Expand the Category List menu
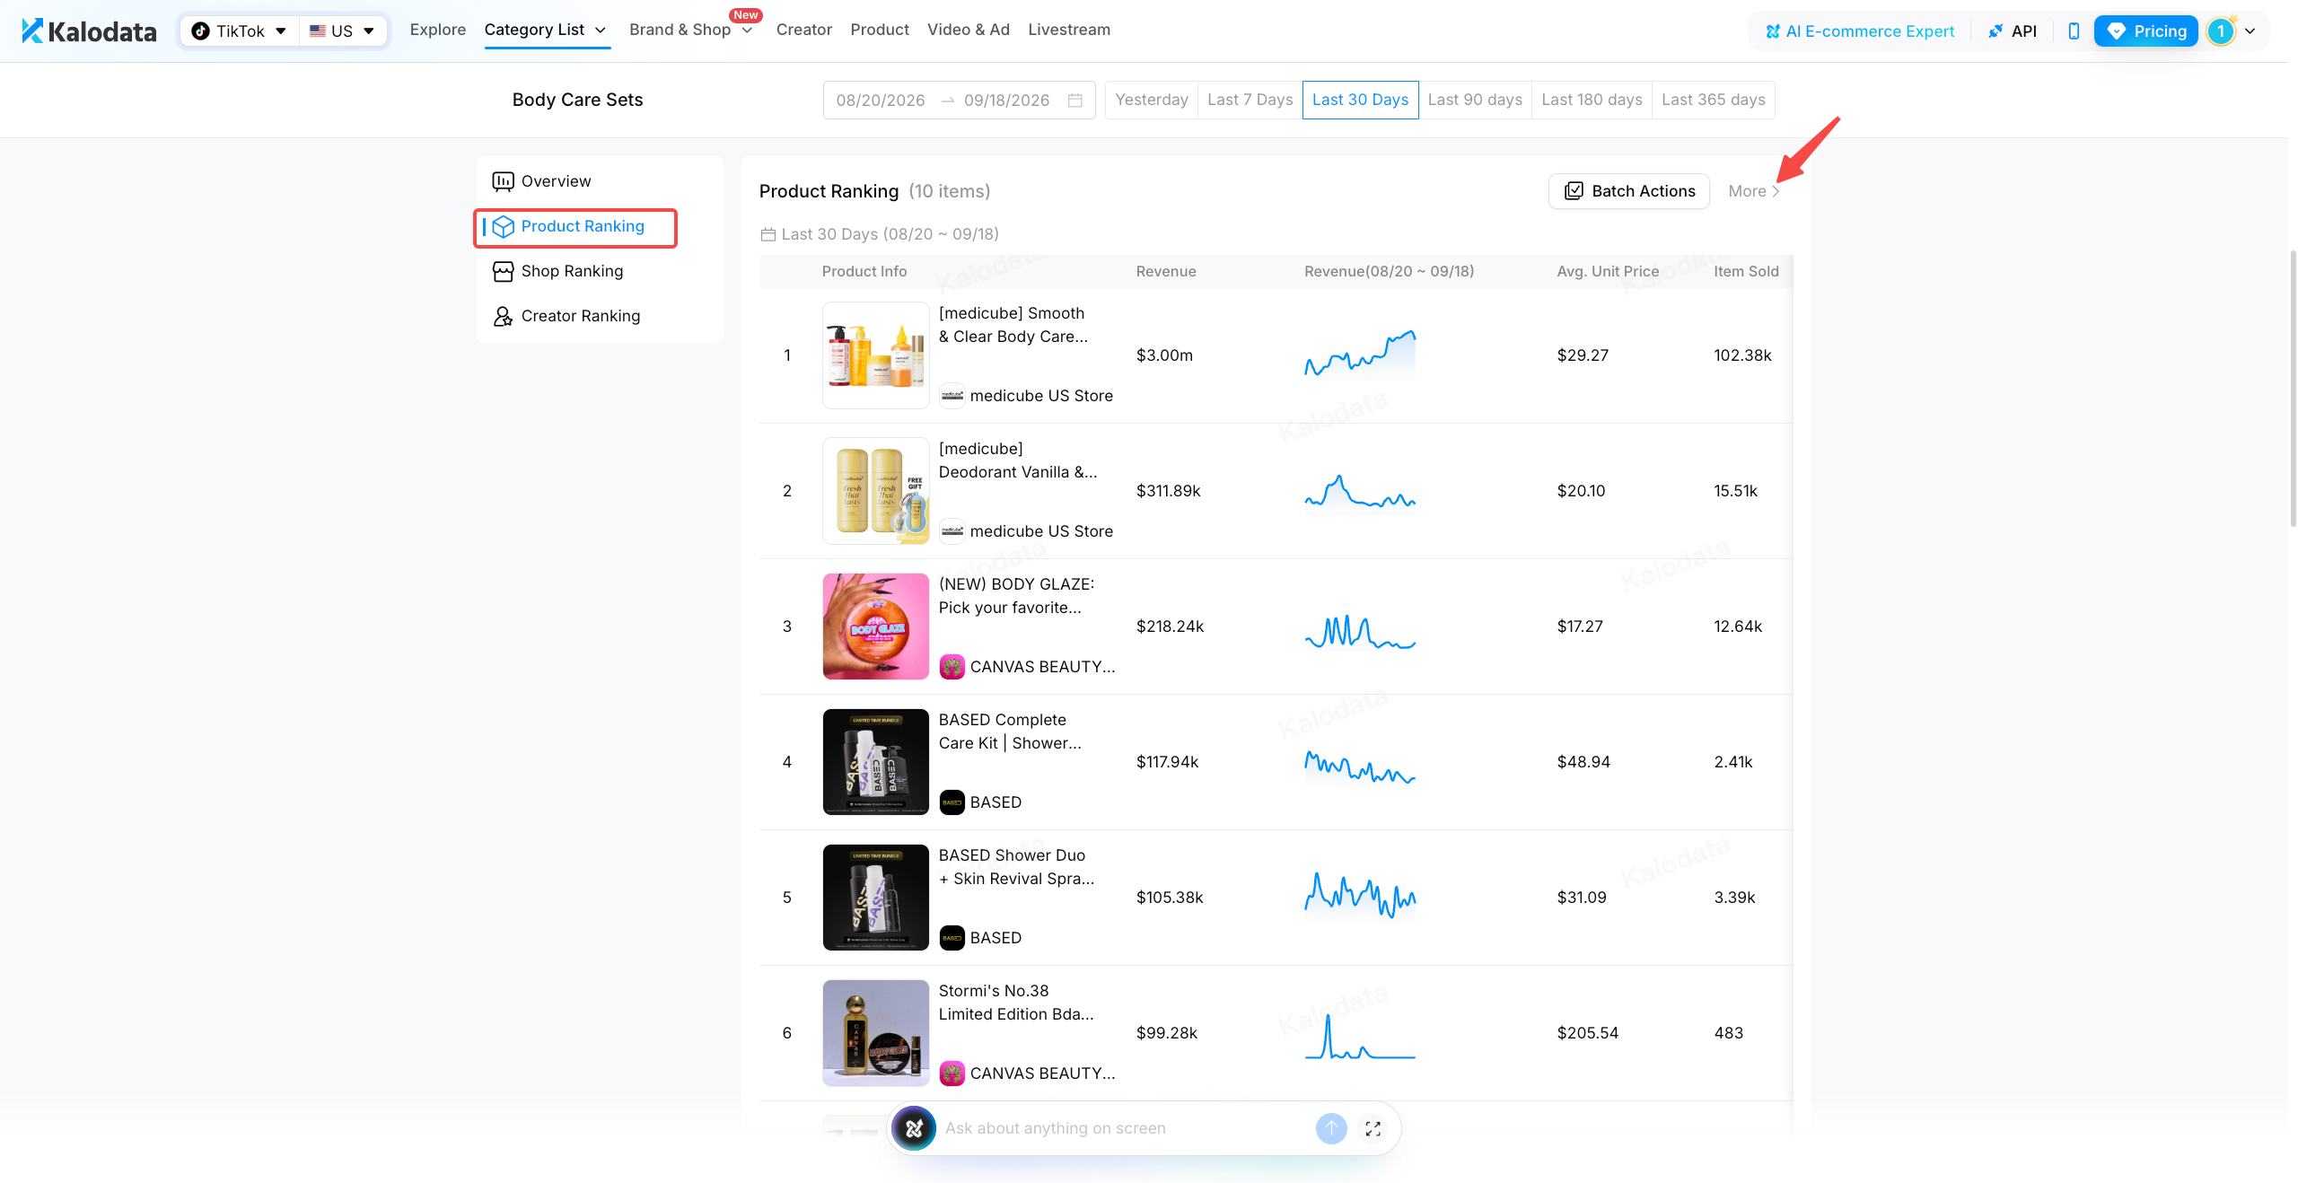Screen dimensions: 2298x1183 pyautogui.click(x=546, y=30)
